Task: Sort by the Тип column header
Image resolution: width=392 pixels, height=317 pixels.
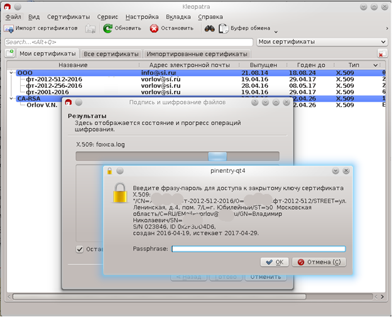Action: 354,65
